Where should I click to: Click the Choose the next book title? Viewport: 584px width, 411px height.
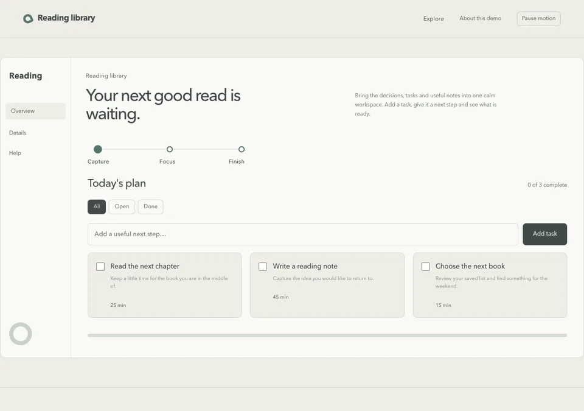point(470,266)
